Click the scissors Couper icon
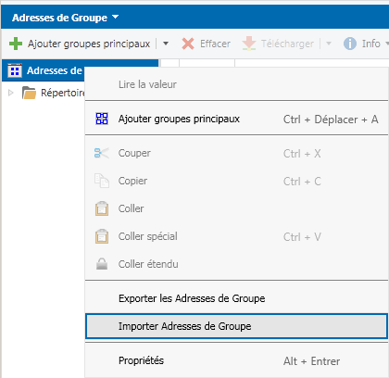 (102, 153)
